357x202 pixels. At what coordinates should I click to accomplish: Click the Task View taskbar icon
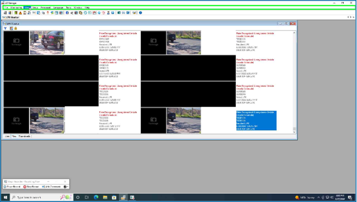[87, 197]
